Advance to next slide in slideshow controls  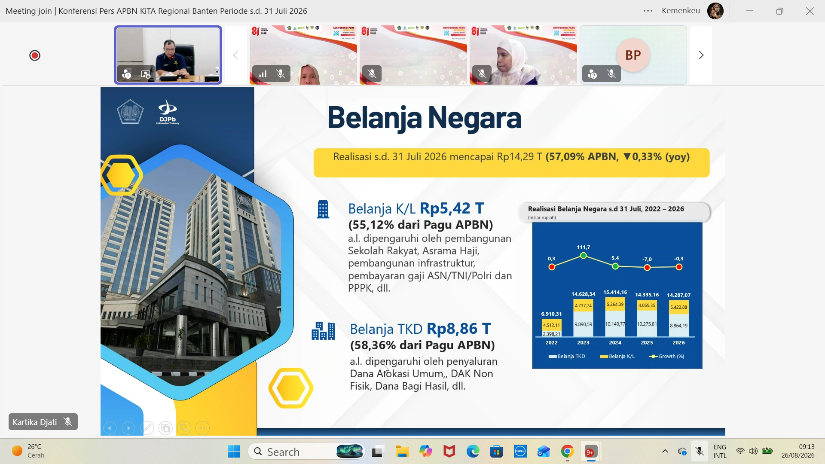pyautogui.click(x=128, y=428)
